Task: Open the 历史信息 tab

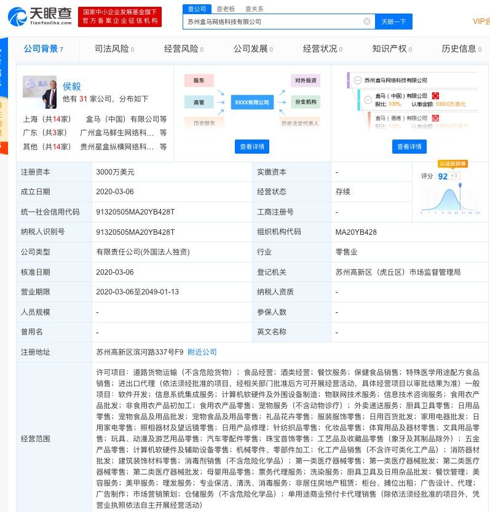Action: pyautogui.click(x=461, y=49)
